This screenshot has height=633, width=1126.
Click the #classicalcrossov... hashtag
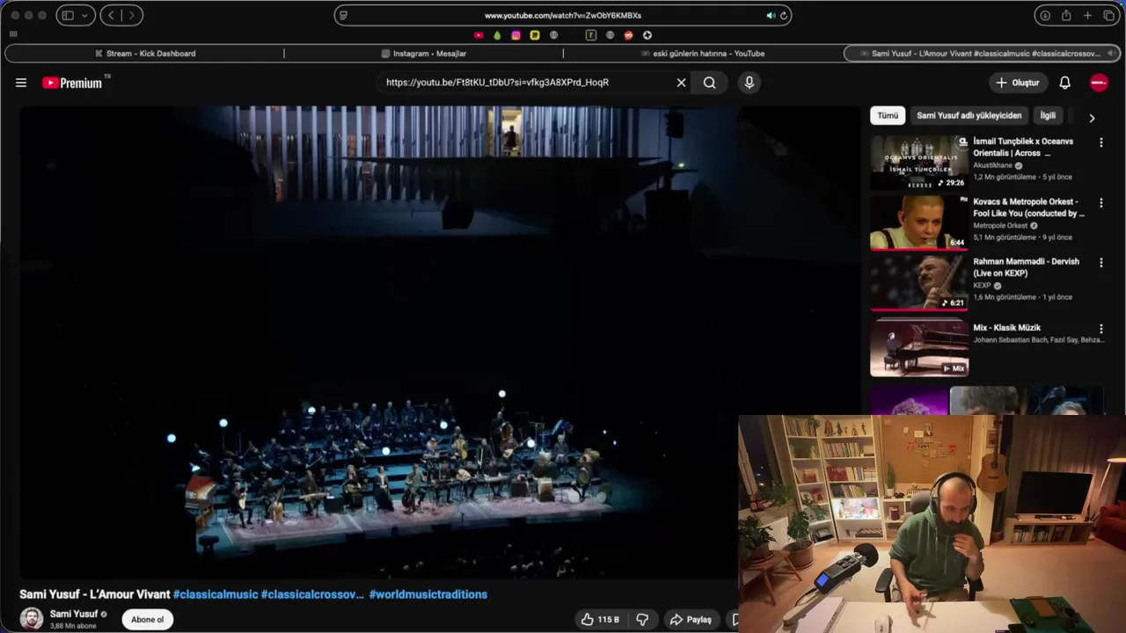[312, 594]
